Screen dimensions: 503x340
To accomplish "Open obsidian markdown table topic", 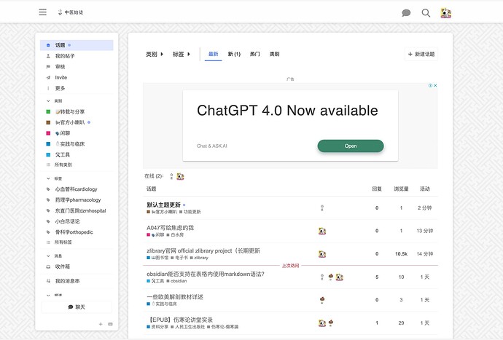I will tap(206, 274).
